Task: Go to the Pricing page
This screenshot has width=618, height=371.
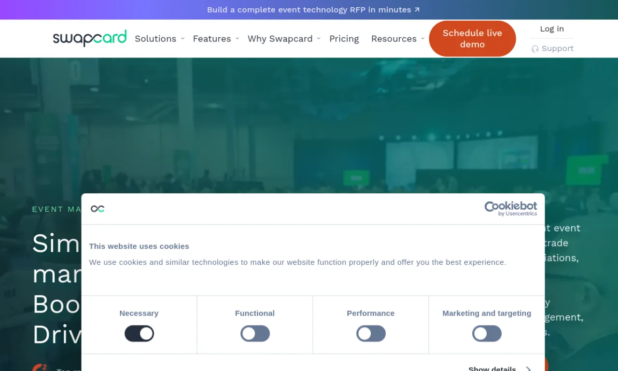Action: click(x=344, y=39)
